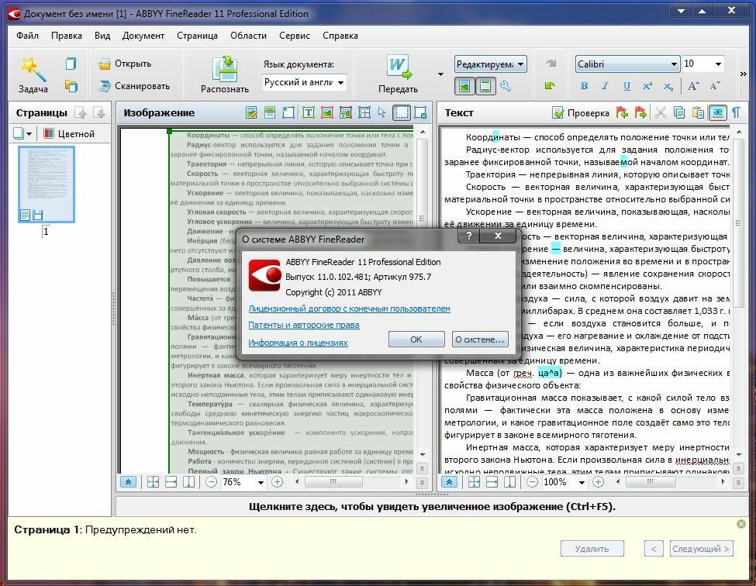The height and width of the screenshot is (586, 756).
Task: Open the Файл menu
Action: pyautogui.click(x=27, y=36)
